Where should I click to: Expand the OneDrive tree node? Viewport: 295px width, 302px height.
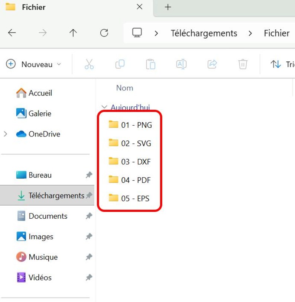pyautogui.click(x=6, y=134)
